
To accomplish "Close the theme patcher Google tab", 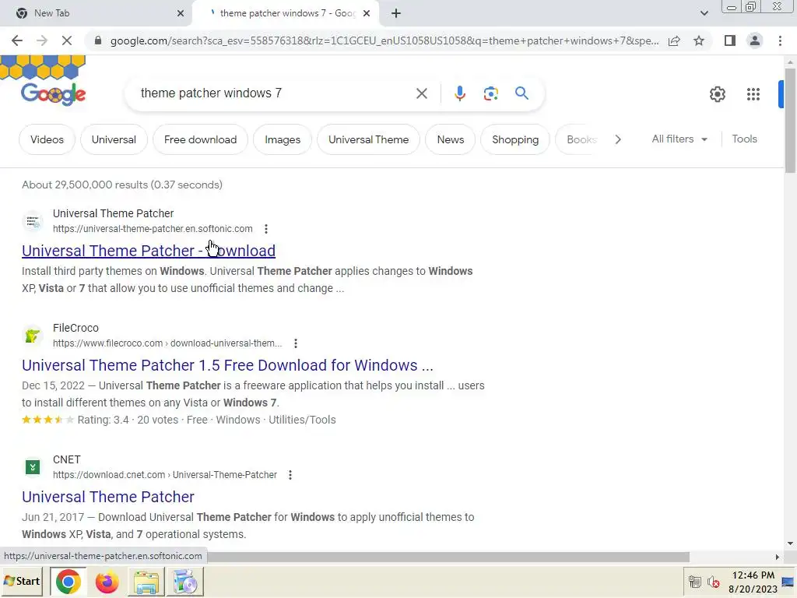I will (x=367, y=13).
